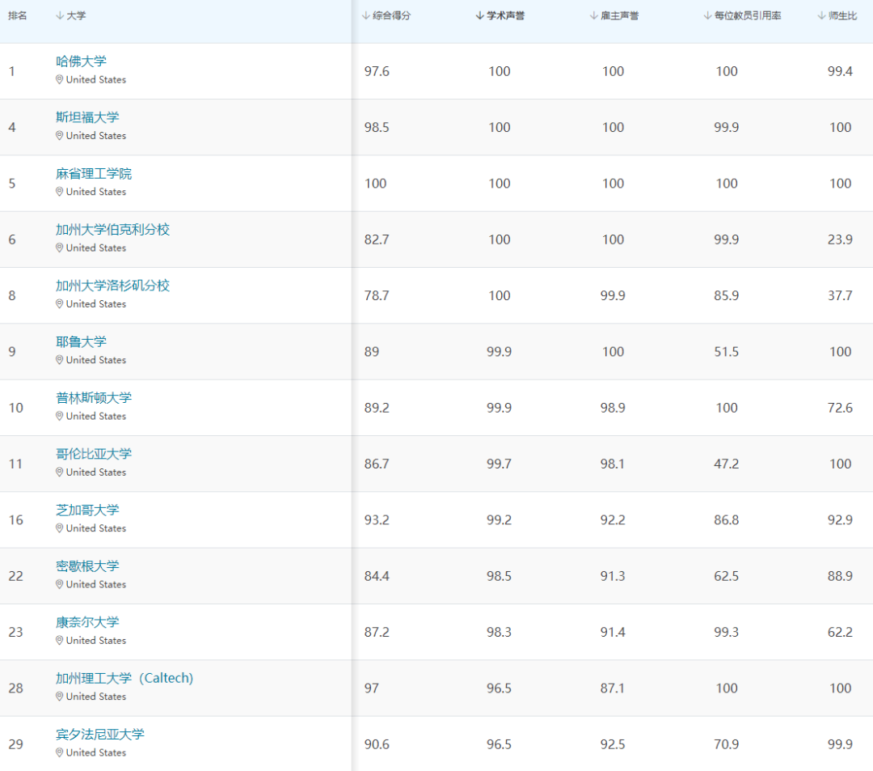The height and width of the screenshot is (771, 873).
Task: Sort by 每位教员引用率 column arrow
Action: pyautogui.click(x=707, y=15)
